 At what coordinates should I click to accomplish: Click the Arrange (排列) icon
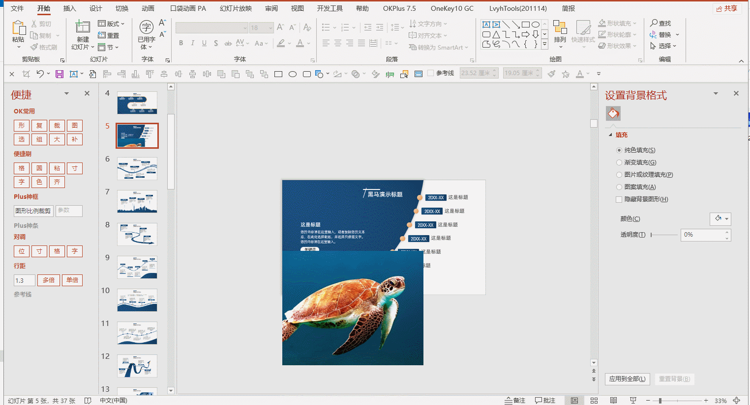[560, 27]
